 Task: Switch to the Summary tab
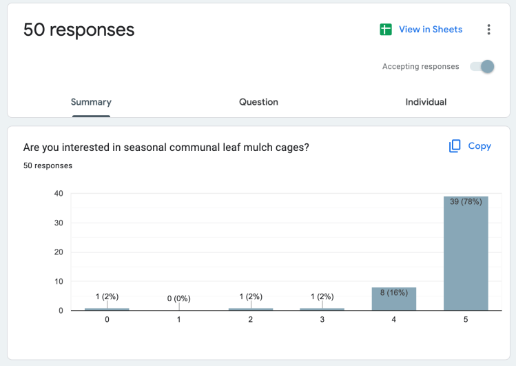pos(91,102)
